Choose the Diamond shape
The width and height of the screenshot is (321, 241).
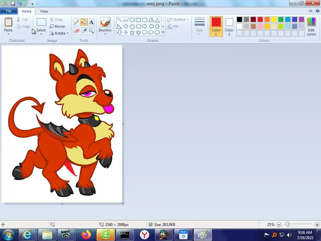(126, 26)
